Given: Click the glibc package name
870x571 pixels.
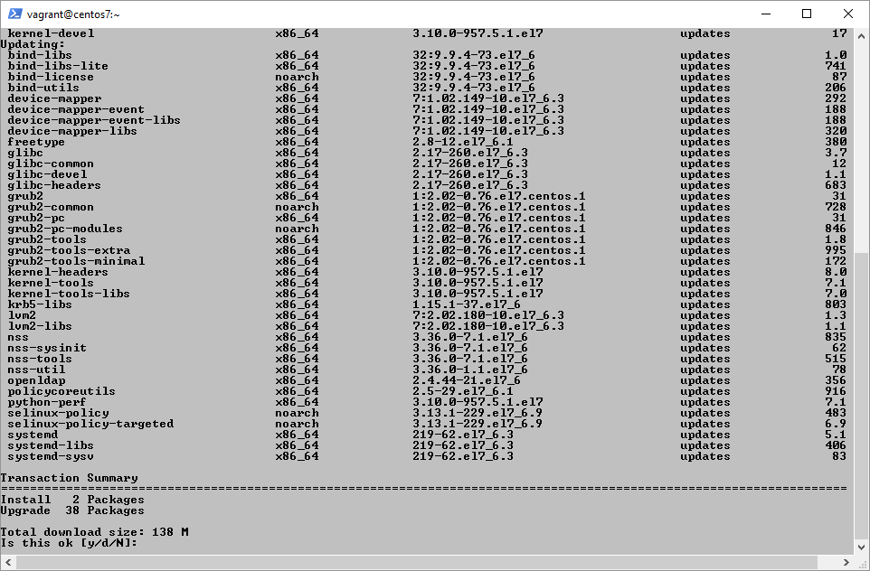Looking at the screenshot, I should coord(25,153).
